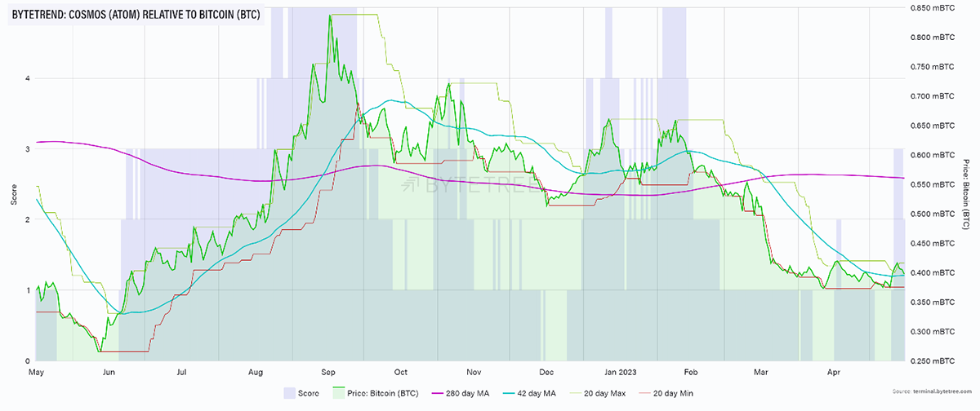Screen dimensions: 980x411
Task: Click the Score axis value 1
Action: click(x=28, y=290)
